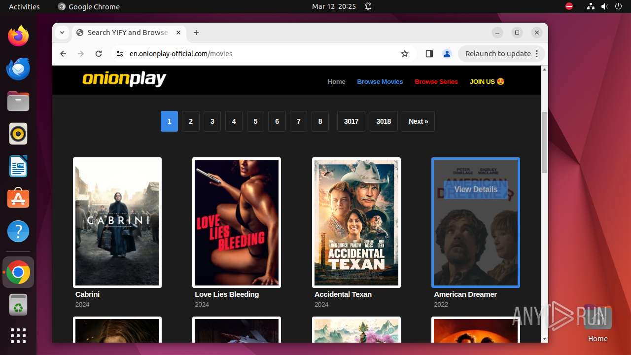Open Firefox from the dock

coord(18,36)
